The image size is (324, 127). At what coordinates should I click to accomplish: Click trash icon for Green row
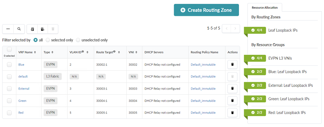coord(232,101)
